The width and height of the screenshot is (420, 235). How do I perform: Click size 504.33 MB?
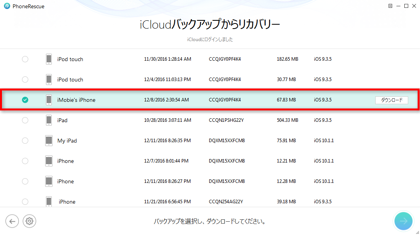(x=287, y=120)
